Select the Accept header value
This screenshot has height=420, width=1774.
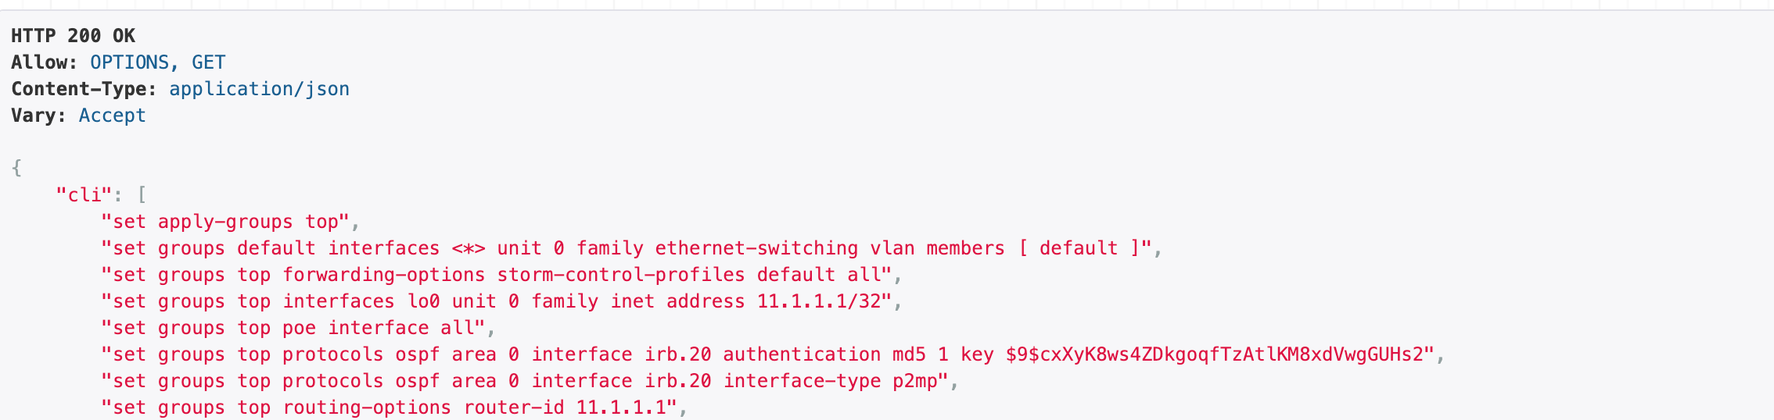[112, 116]
